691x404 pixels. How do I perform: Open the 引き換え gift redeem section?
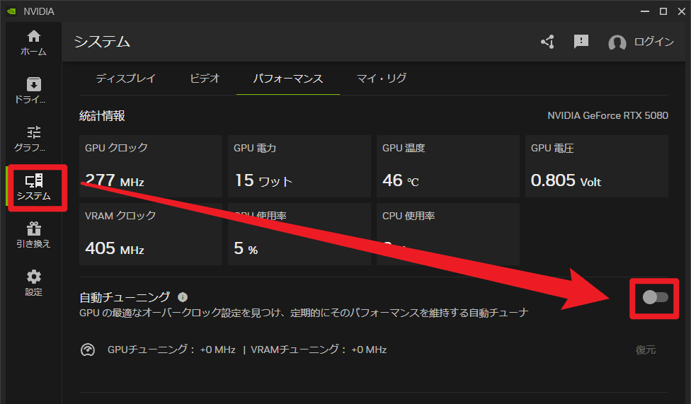coord(33,235)
